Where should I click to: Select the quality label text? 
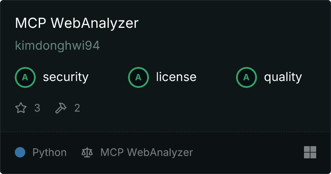pyautogui.click(x=283, y=77)
